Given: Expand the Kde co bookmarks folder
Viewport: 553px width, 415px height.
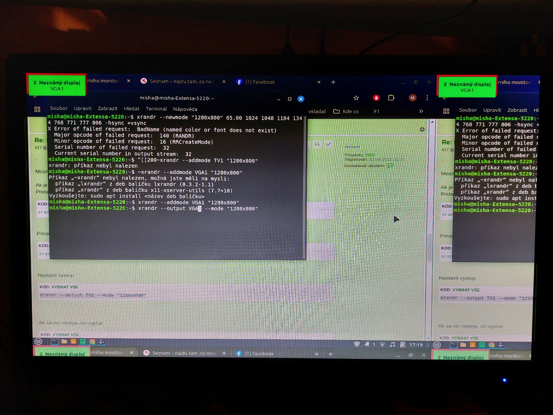Looking at the screenshot, I should pyautogui.click(x=346, y=111).
